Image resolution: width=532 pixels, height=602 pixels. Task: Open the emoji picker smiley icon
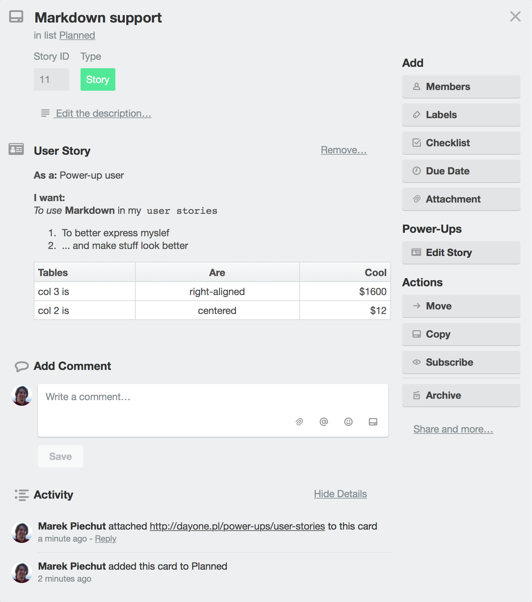point(348,422)
